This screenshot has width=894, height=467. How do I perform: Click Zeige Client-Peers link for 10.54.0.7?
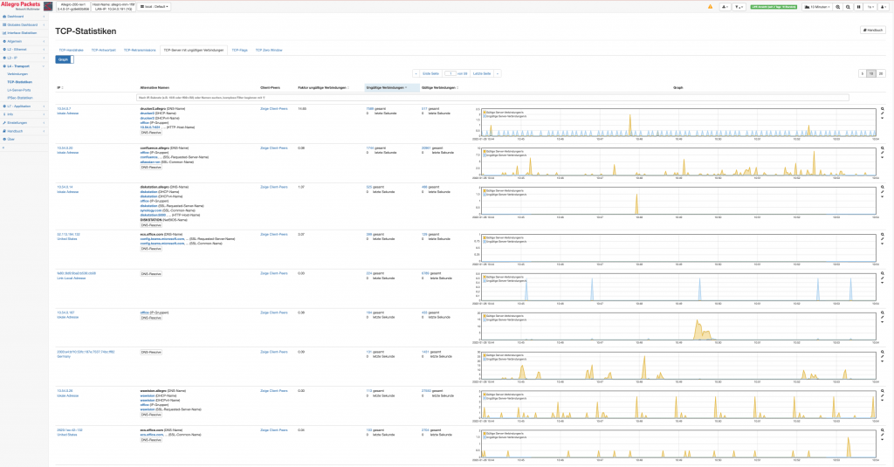273,109
